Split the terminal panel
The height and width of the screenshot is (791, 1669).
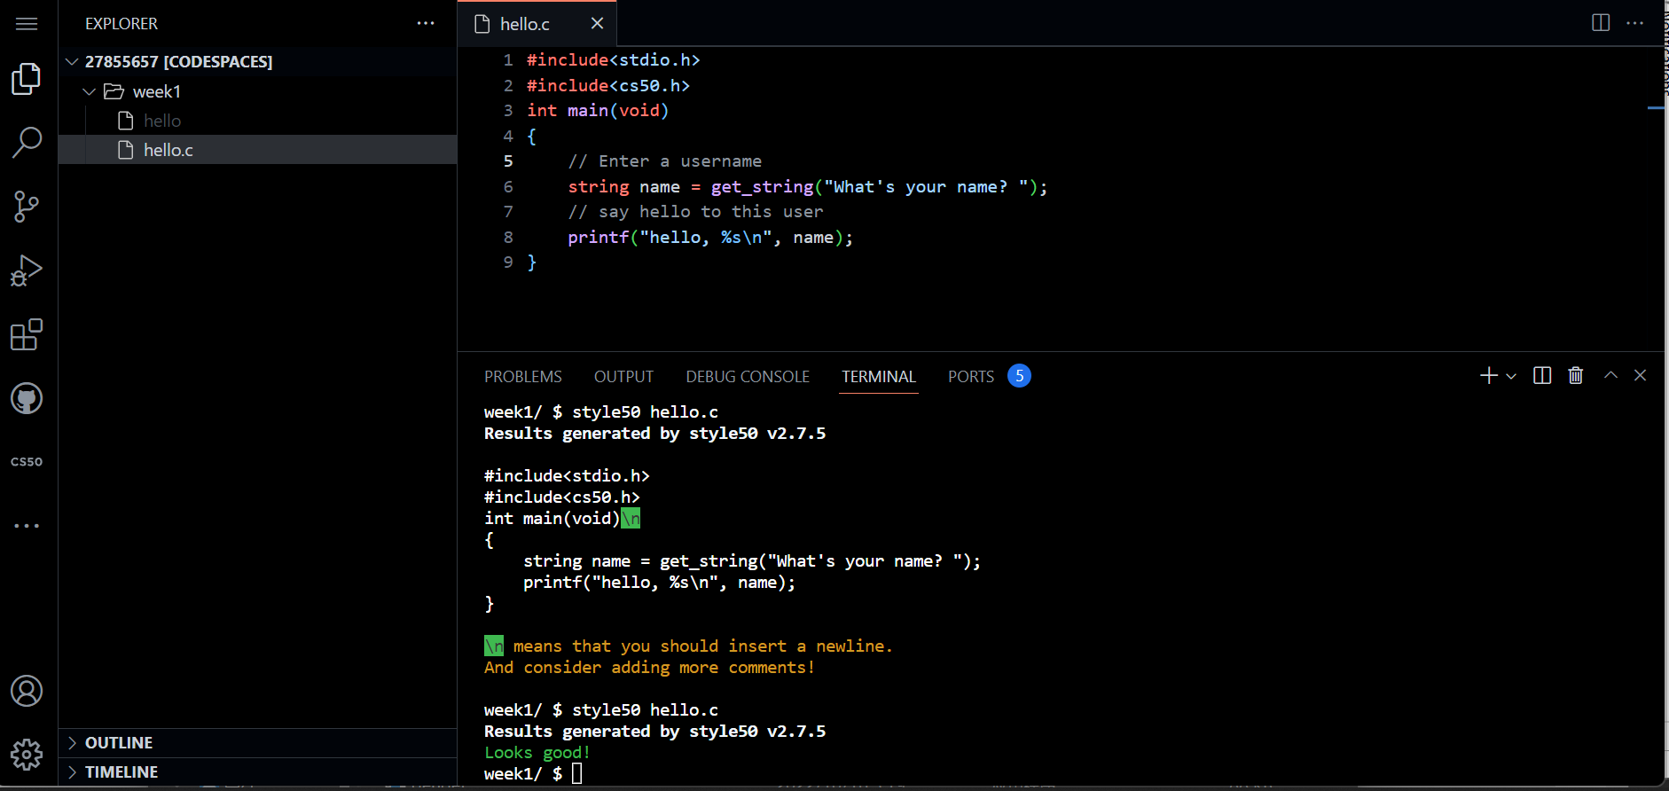click(1542, 376)
